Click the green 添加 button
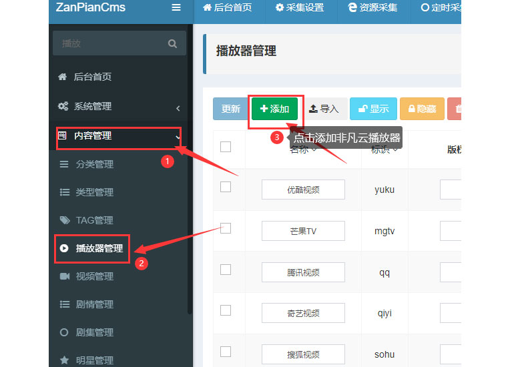 pyautogui.click(x=274, y=109)
